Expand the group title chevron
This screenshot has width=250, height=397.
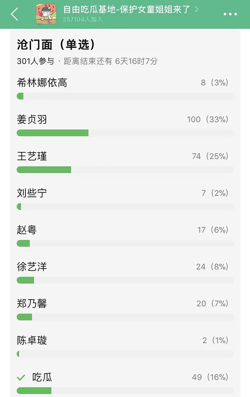click(197, 10)
